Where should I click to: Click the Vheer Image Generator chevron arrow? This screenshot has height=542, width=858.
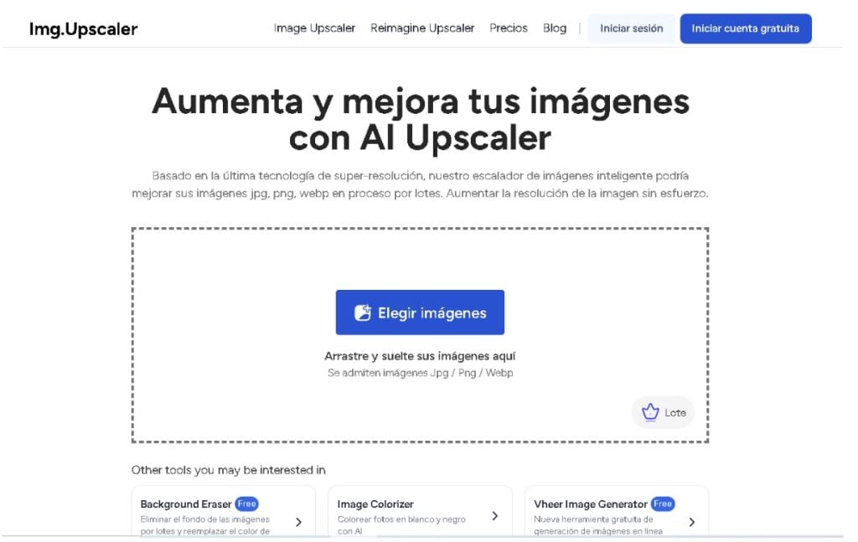691,522
